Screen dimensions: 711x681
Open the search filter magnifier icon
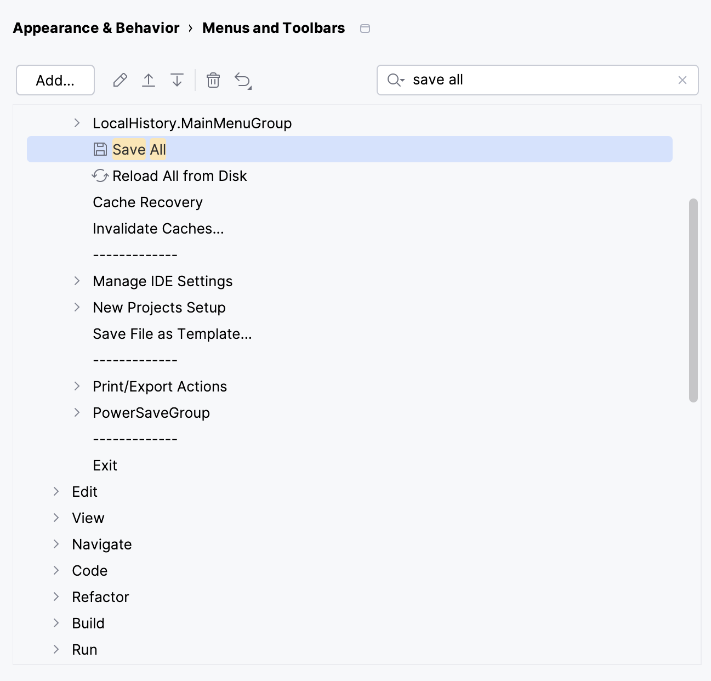click(395, 80)
